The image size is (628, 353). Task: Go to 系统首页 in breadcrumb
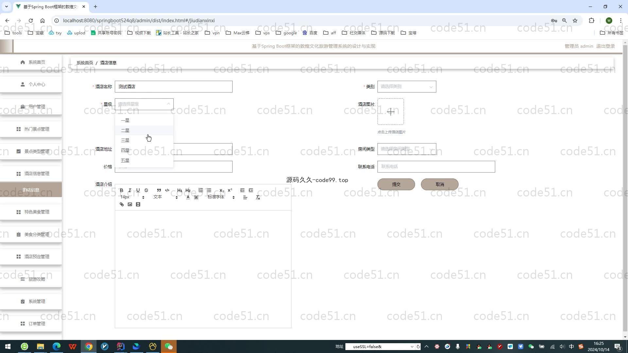pyautogui.click(x=85, y=63)
